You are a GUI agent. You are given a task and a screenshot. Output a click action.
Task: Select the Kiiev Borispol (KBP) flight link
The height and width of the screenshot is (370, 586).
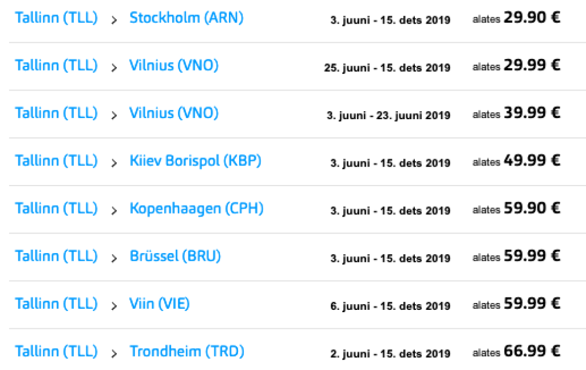click(195, 161)
